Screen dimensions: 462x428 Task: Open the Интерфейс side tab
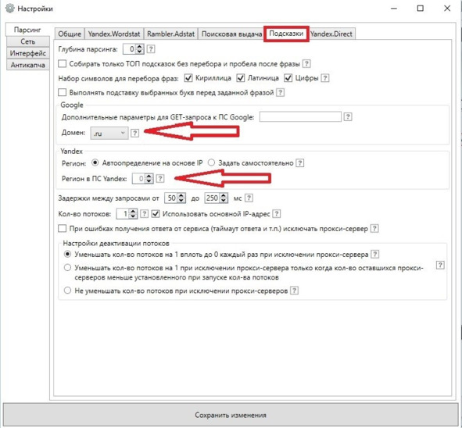[x=27, y=53]
